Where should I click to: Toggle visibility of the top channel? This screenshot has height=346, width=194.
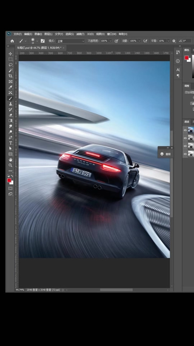[x=185, y=130]
